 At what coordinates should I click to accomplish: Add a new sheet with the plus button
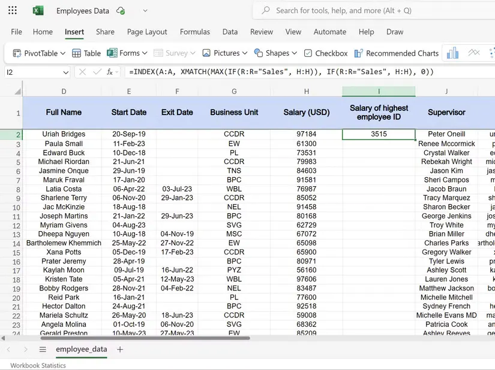point(119,349)
